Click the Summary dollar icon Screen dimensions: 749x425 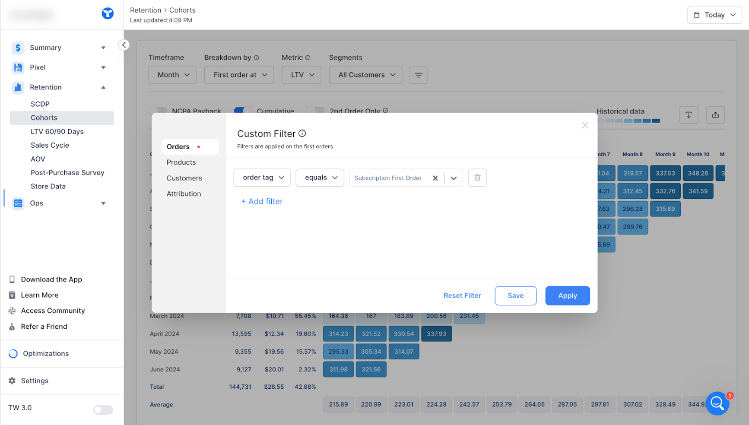(18, 48)
